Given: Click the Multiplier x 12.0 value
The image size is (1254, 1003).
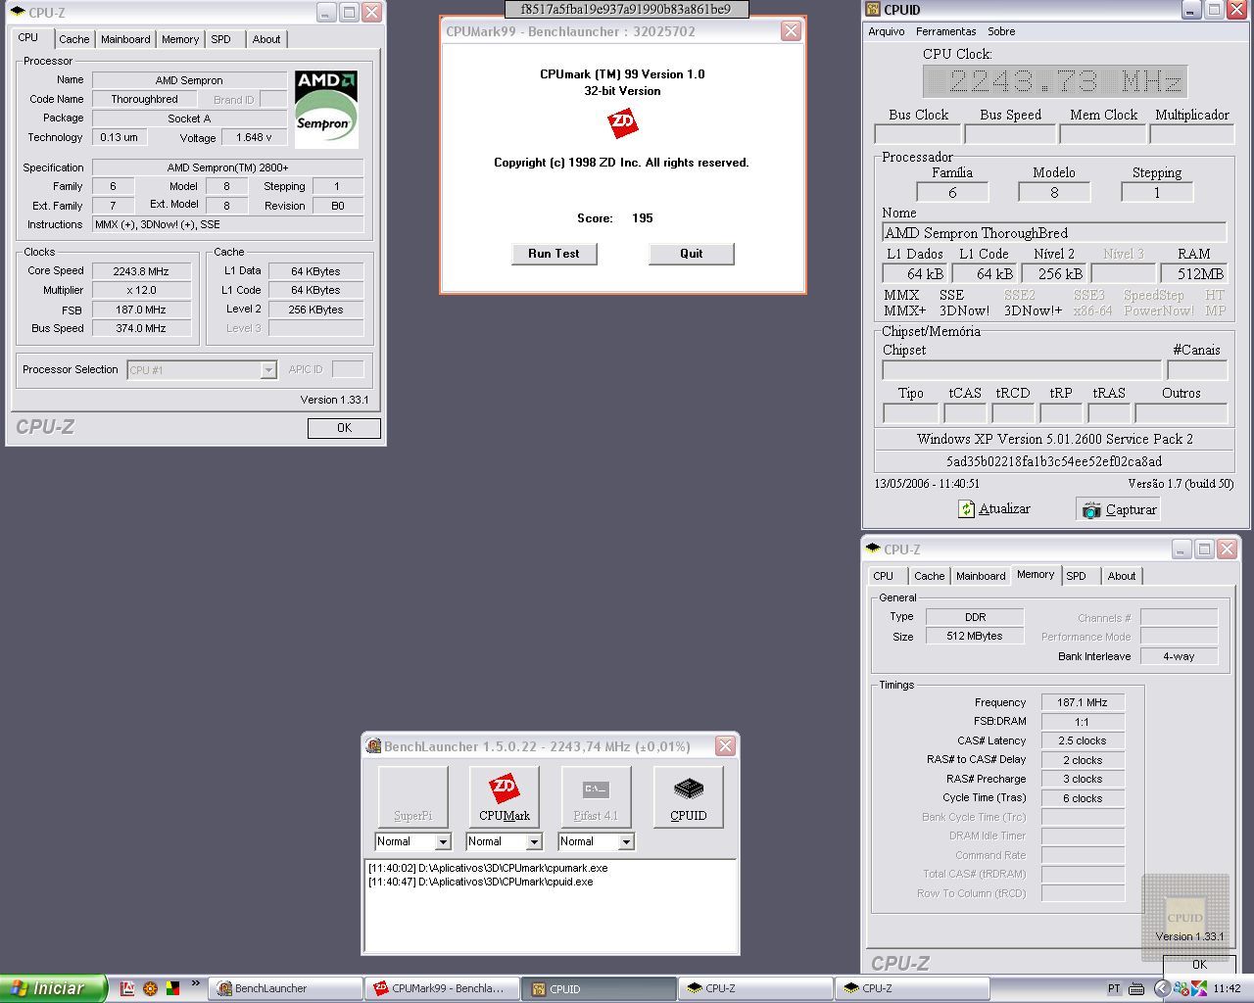Looking at the screenshot, I should click(142, 291).
